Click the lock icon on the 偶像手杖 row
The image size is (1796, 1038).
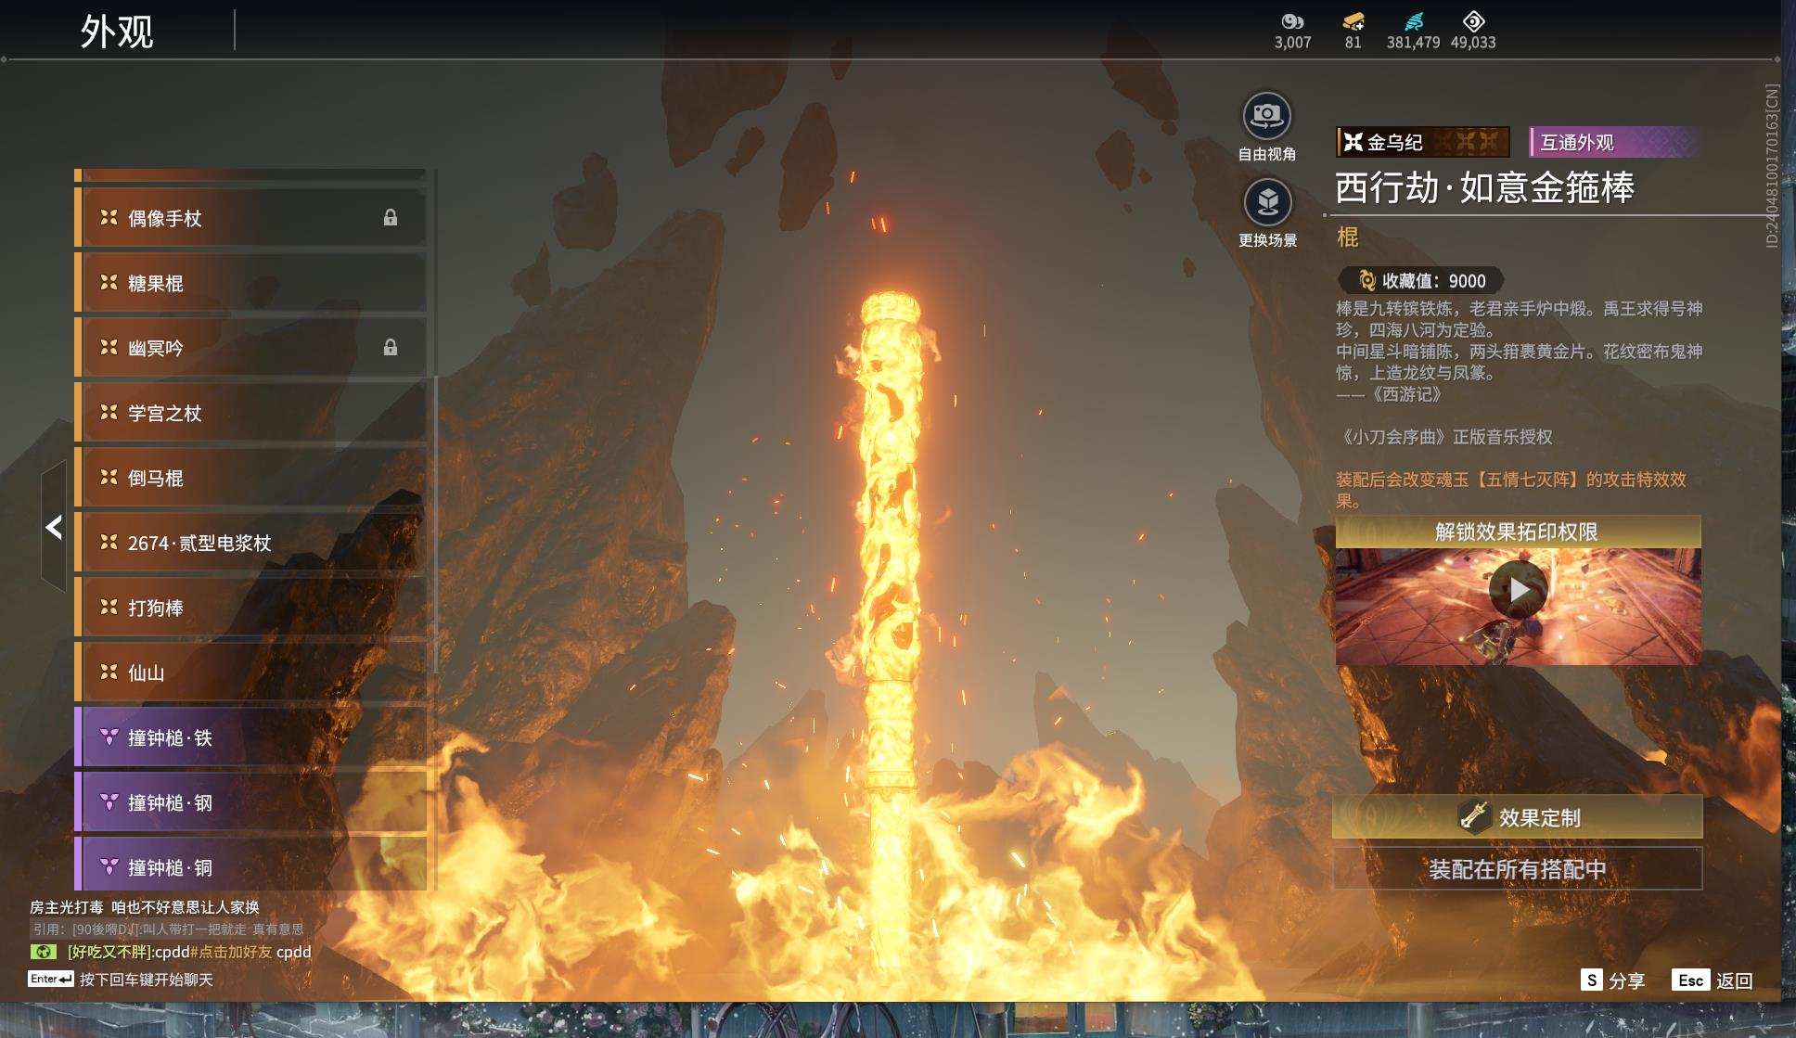coord(391,218)
